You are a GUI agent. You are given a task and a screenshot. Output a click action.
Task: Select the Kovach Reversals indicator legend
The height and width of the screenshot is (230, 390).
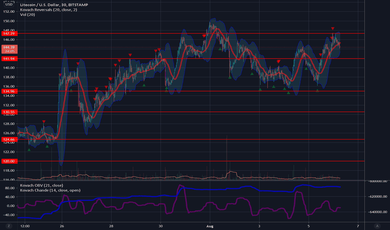[x=49, y=10]
